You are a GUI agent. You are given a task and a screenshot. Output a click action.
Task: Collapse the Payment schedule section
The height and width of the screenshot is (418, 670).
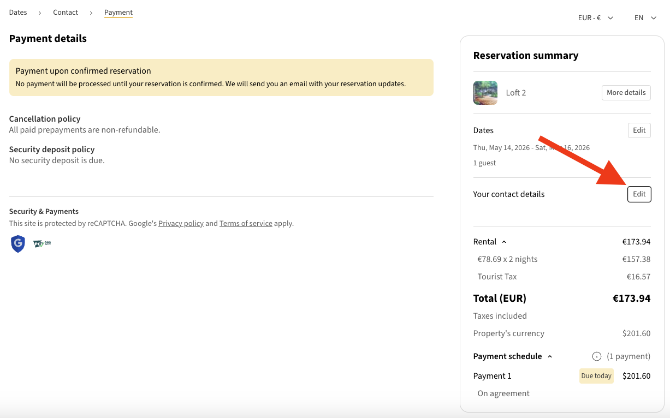[549, 356]
